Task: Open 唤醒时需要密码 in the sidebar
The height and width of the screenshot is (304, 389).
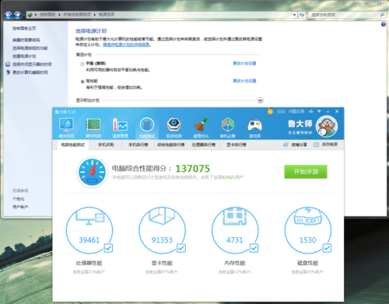Action: [26, 40]
